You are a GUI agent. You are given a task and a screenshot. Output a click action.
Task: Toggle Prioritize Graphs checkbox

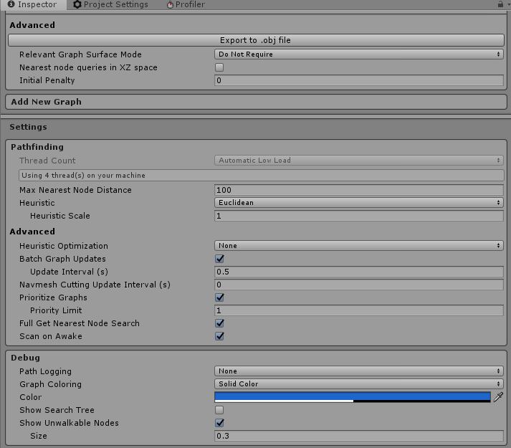[219, 297]
